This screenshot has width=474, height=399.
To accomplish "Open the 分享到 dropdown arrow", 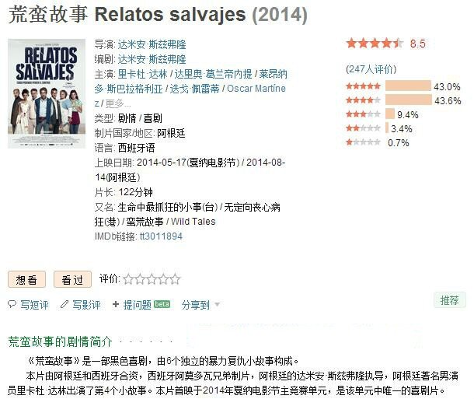I will pos(217,304).
